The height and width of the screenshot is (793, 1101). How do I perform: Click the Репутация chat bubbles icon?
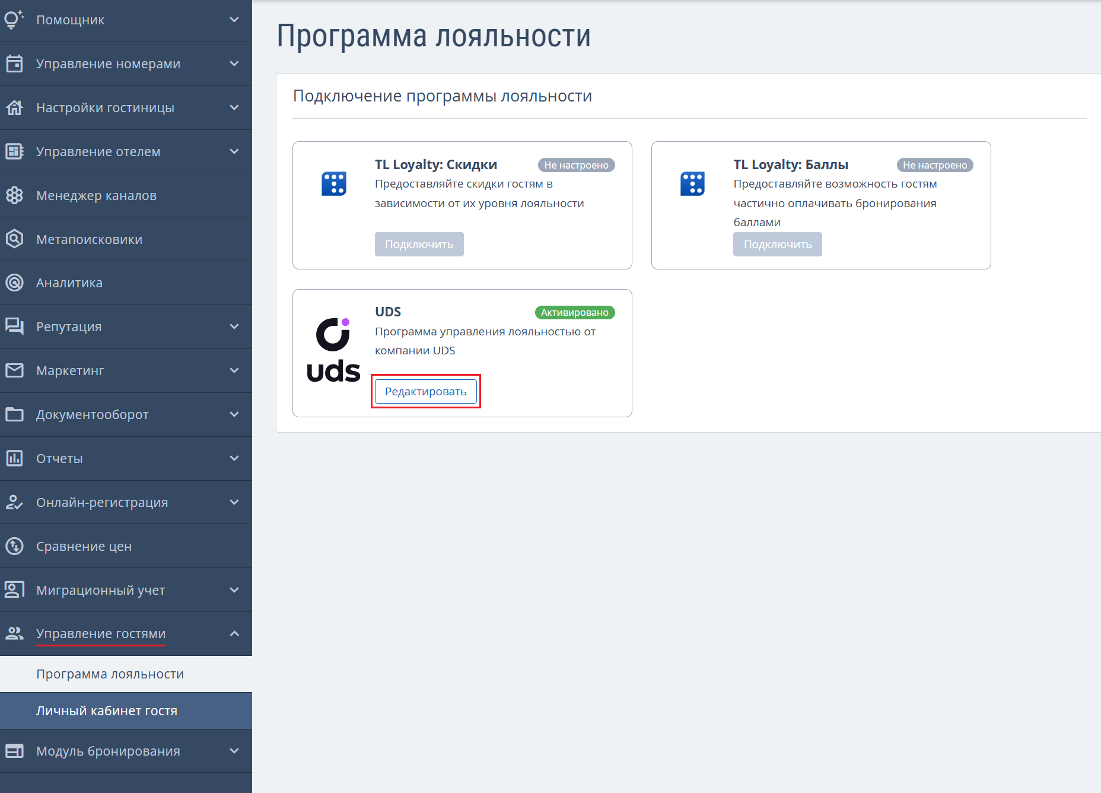tap(14, 326)
